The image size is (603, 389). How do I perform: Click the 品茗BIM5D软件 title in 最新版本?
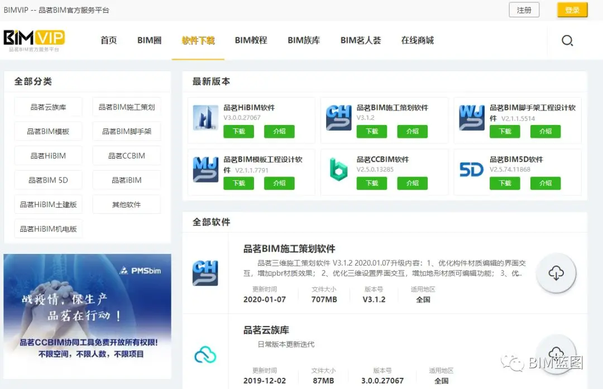[x=516, y=159]
